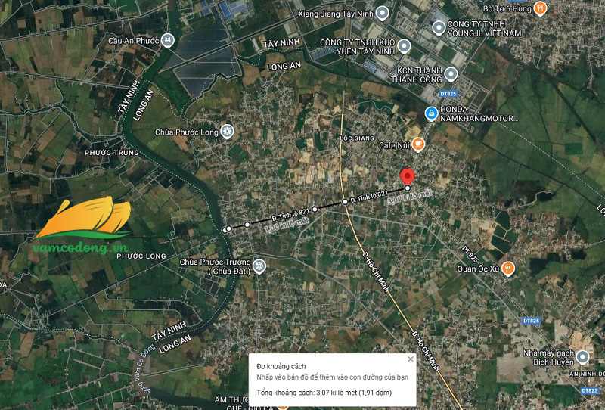Select the Chùa Phước Long temple icon

click(x=226, y=132)
